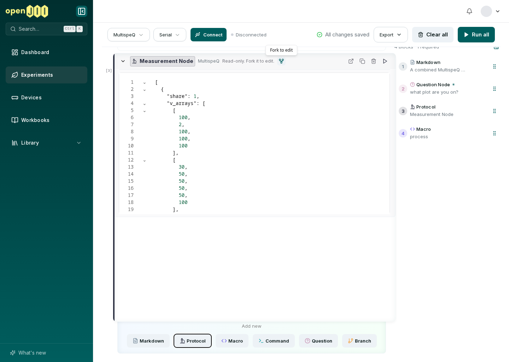Add a new Branch block
The width and height of the screenshot is (509, 362).
point(359,341)
